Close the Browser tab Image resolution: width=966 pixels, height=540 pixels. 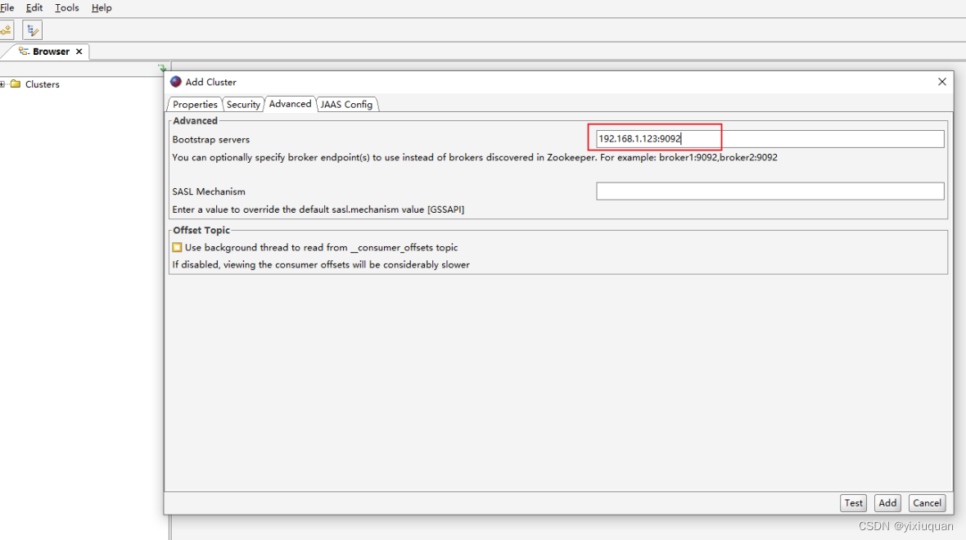point(79,52)
